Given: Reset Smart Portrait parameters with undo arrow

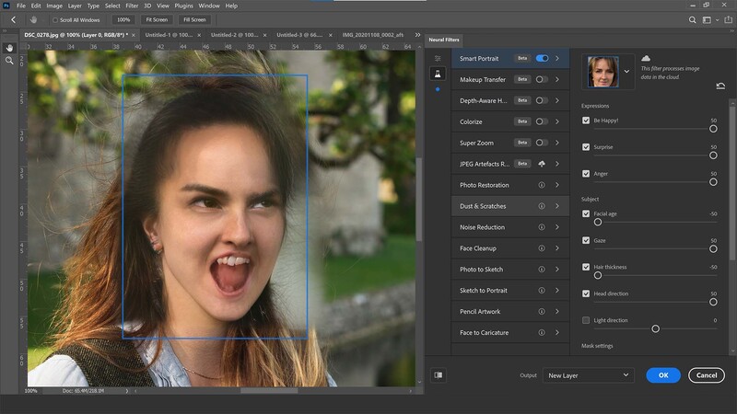Looking at the screenshot, I should coord(720,86).
